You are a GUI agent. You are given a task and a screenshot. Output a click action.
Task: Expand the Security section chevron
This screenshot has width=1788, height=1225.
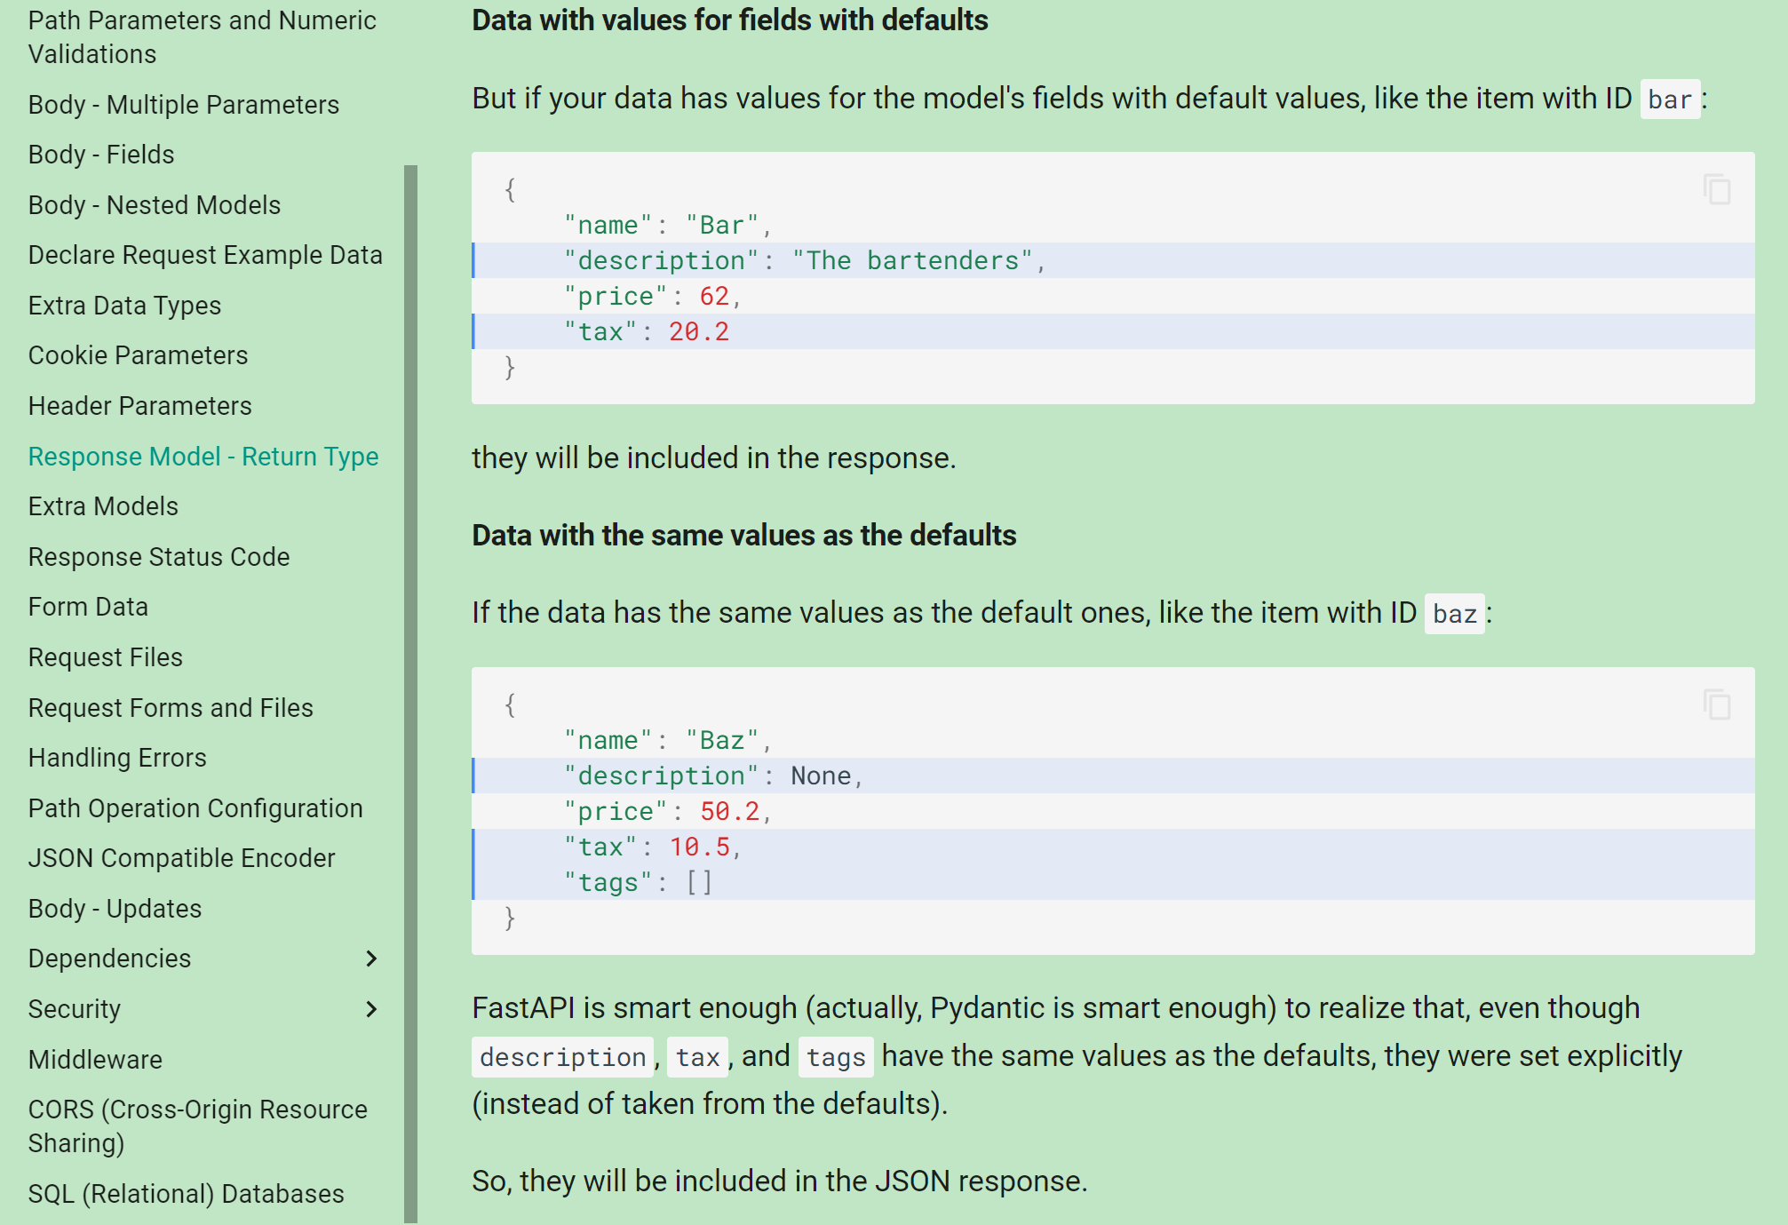coord(371,1009)
